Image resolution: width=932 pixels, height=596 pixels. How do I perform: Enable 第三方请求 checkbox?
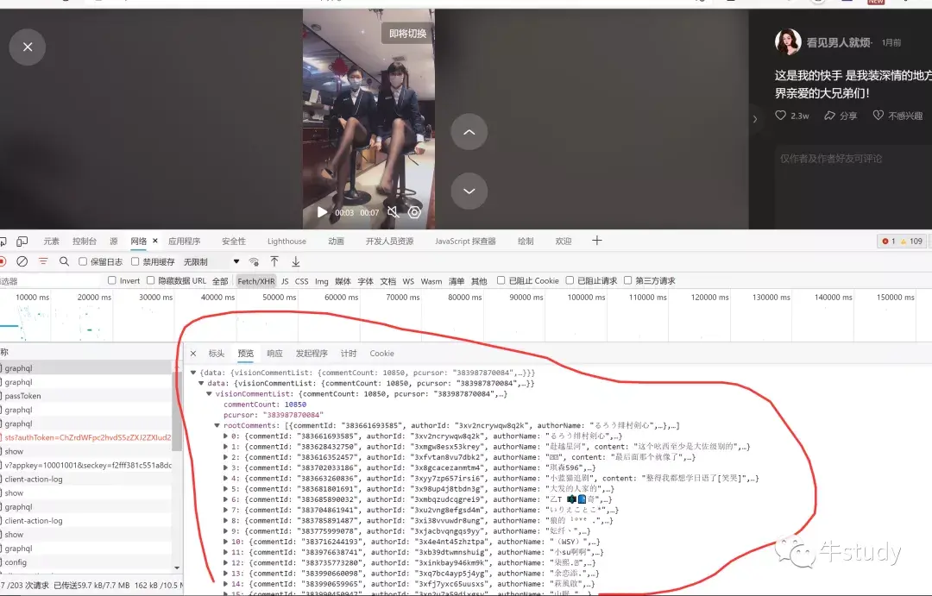coord(627,280)
